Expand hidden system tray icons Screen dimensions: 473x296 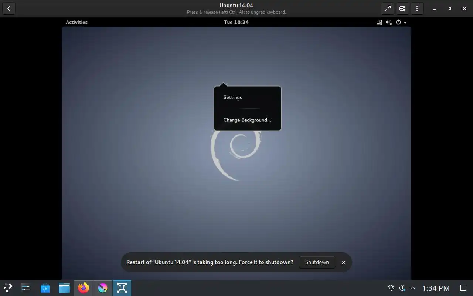click(x=413, y=288)
